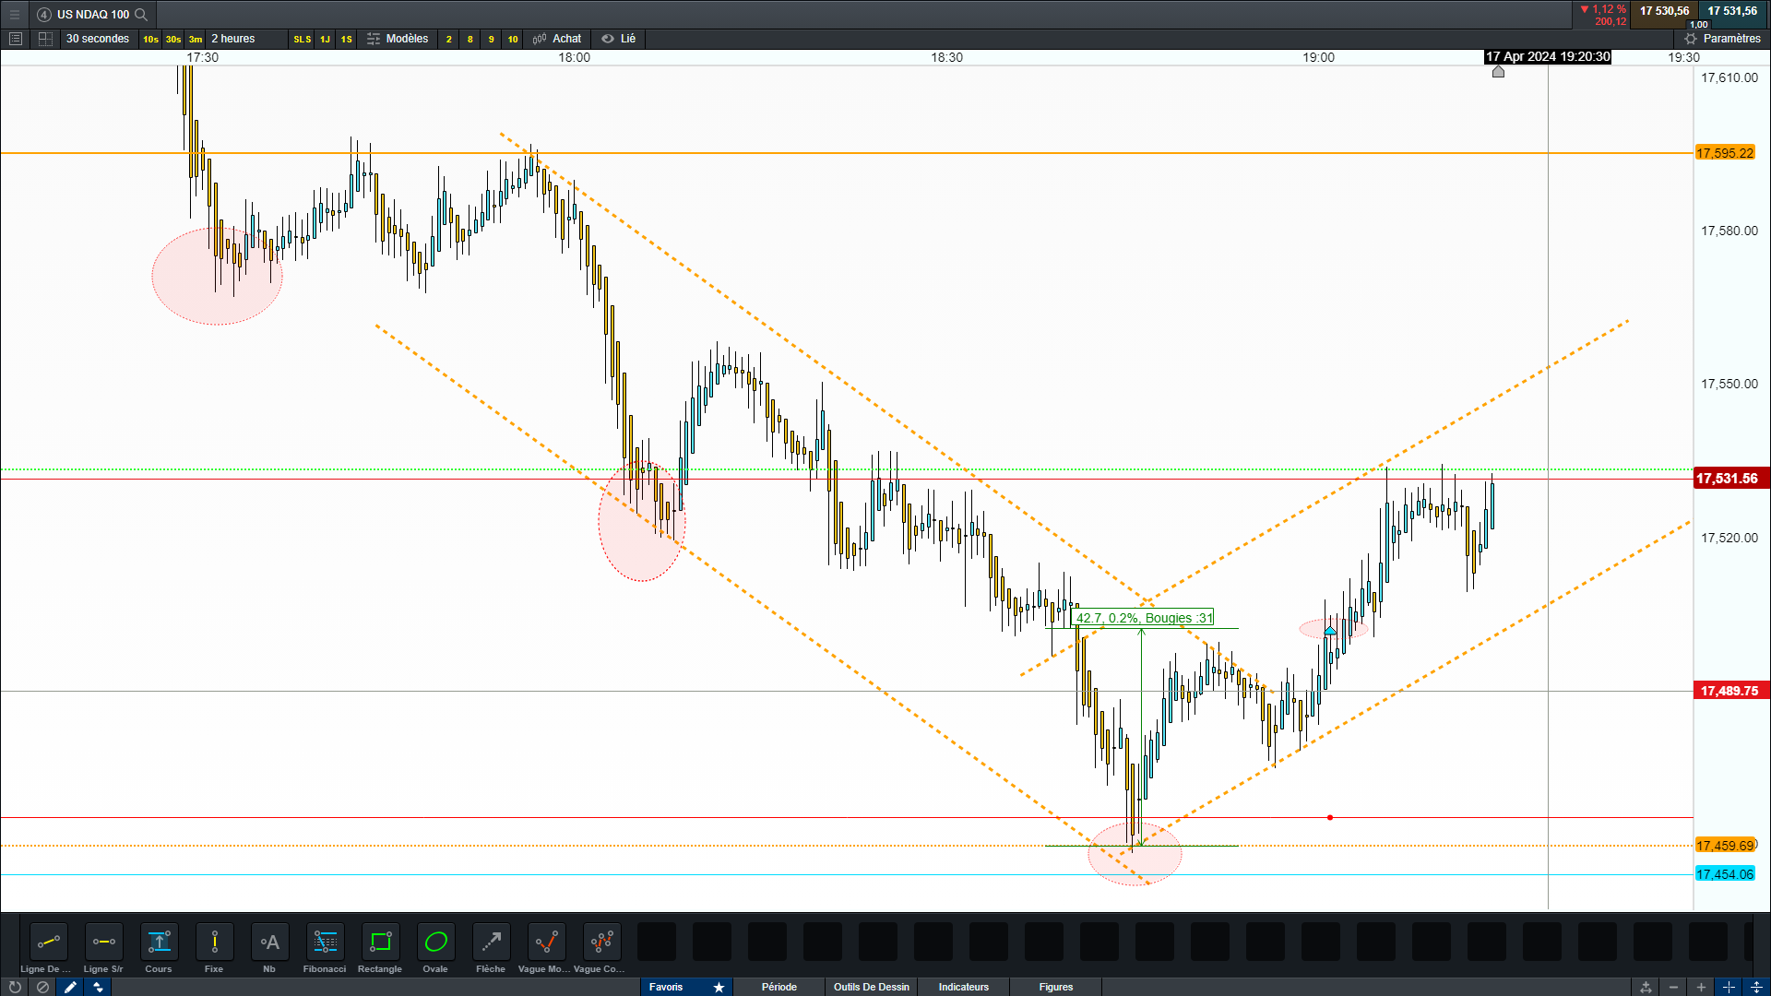The width and height of the screenshot is (1771, 996).
Task: Choose the Ovale shape tool
Action: pos(435,943)
